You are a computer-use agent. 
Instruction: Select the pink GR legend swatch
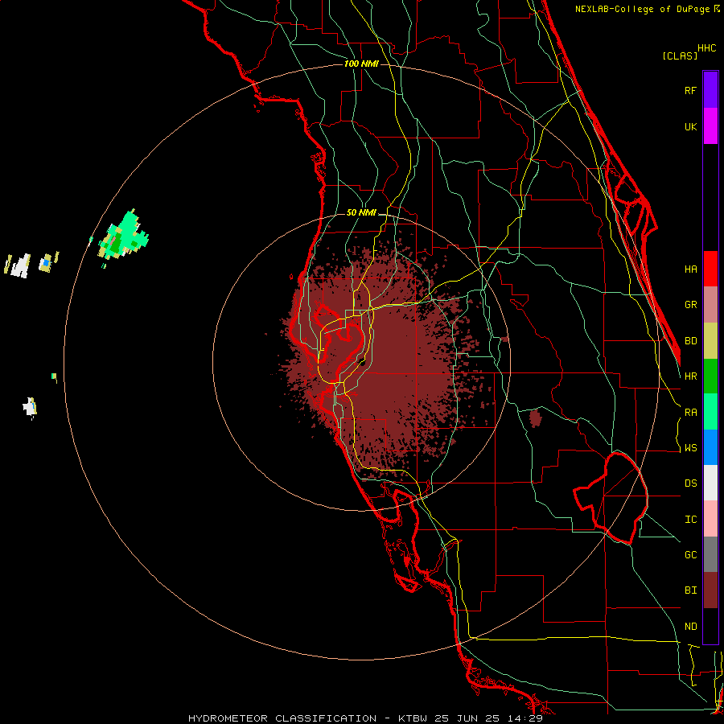coord(710,305)
